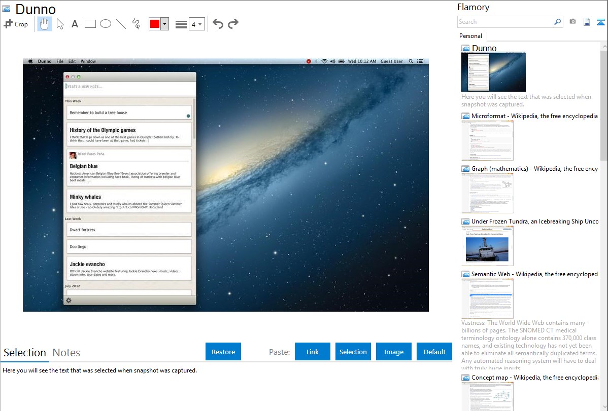Pick the ellipse shape tool
This screenshot has width=608, height=411.
point(106,24)
